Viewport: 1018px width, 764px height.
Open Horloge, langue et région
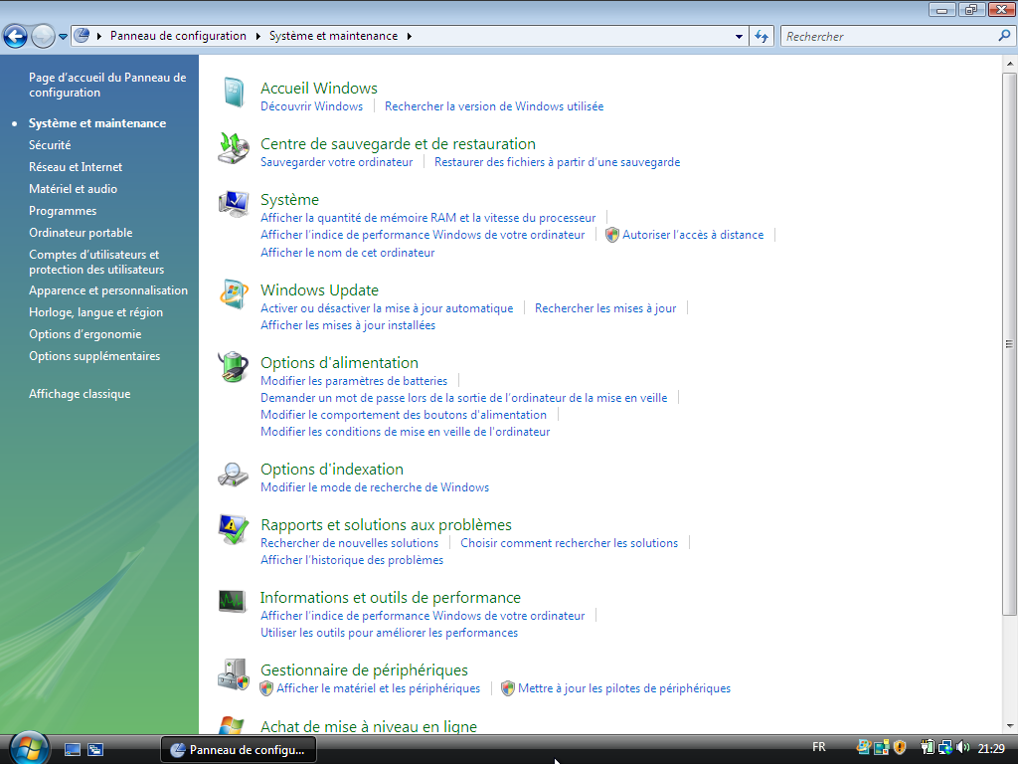(x=95, y=312)
